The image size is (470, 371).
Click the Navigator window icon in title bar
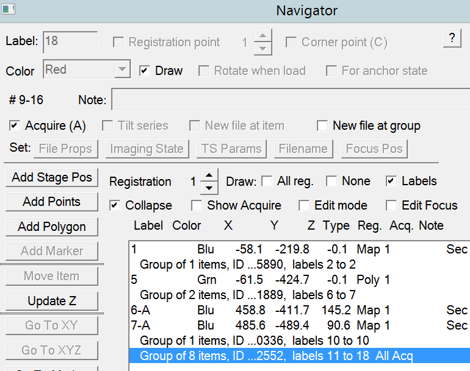click(8, 9)
